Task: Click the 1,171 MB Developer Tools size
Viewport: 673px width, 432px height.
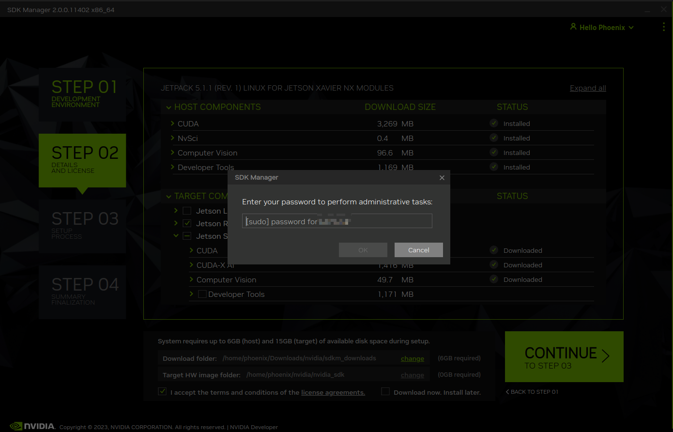Action: coord(395,294)
